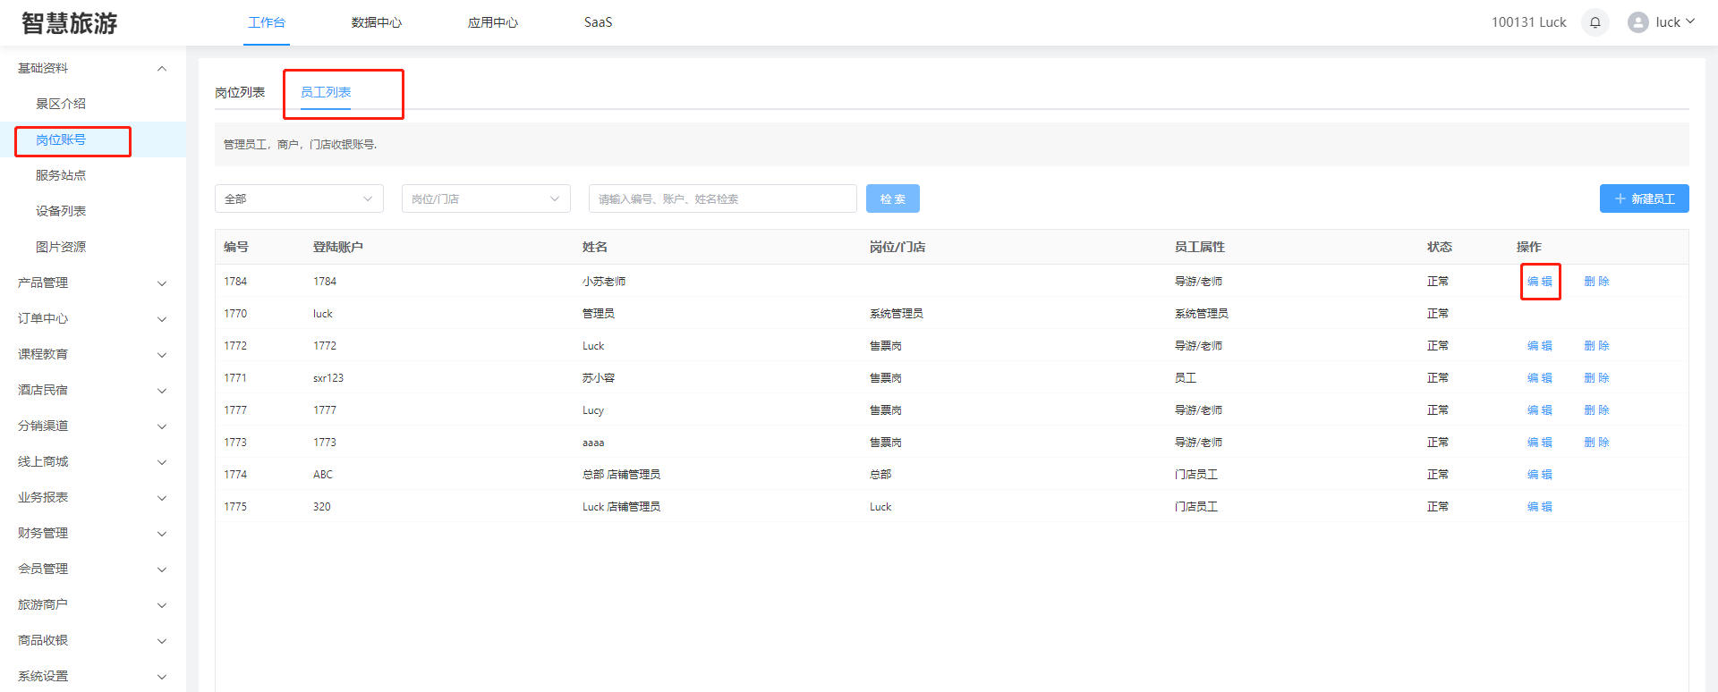Image resolution: width=1718 pixels, height=692 pixels.
Task: Open the 全部 filter dropdown
Action: point(299,198)
